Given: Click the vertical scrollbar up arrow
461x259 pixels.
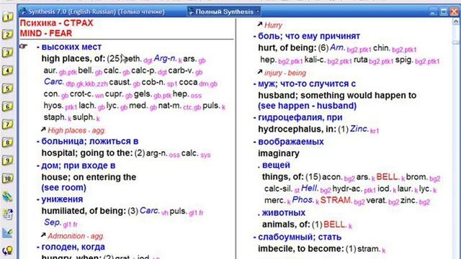Looking at the screenshot, I should [456, 22].
